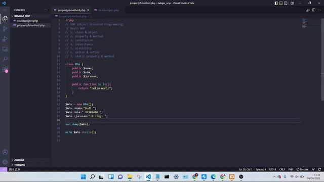This screenshot has height=182, width=324.
Task: Toggle the bottom panel layout button
Action: coord(281,3)
